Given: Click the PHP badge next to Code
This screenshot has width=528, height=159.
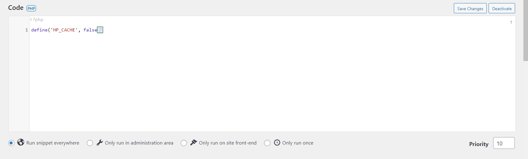Looking at the screenshot, I should tap(31, 8).
